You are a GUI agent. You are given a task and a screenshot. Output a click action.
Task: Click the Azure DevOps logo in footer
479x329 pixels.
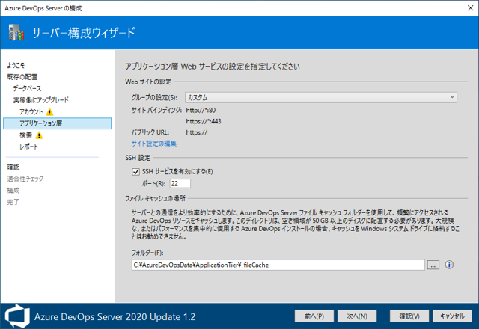coord(18,316)
